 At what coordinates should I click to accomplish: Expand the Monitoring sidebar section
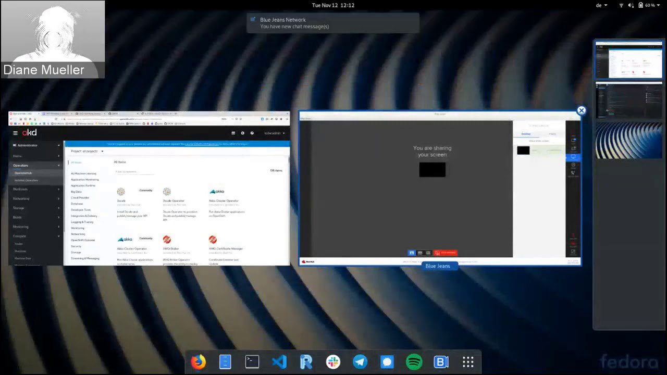pyautogui.click(x=36, y=227)
